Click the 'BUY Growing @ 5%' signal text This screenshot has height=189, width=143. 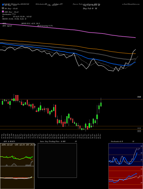point(45,26)
